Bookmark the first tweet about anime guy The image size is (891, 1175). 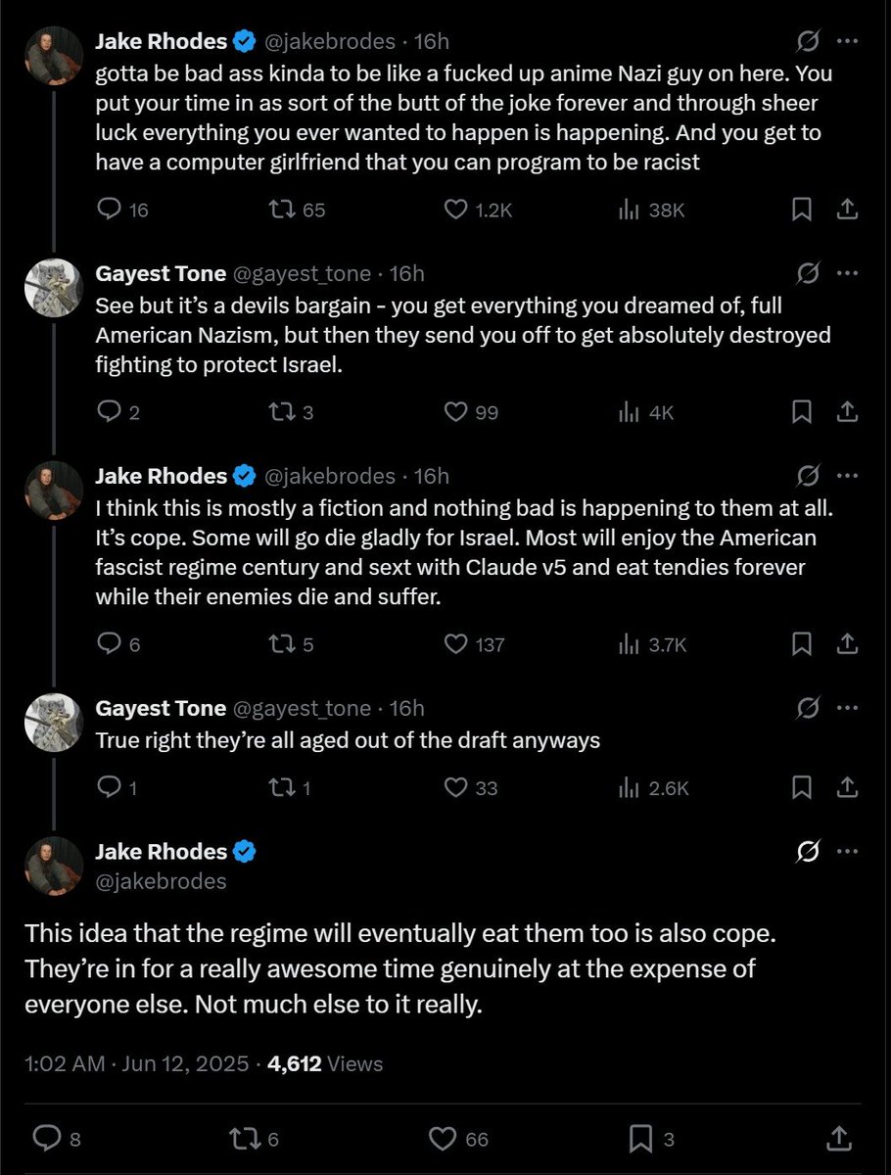pos(801,209)
